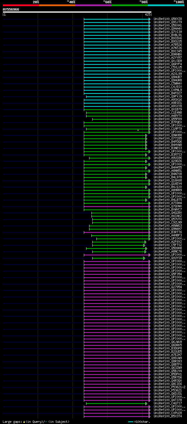Screen dimensions: 187x424
Task: Open hit UniRef100_C9ZLN9
Action: (168, 222)
